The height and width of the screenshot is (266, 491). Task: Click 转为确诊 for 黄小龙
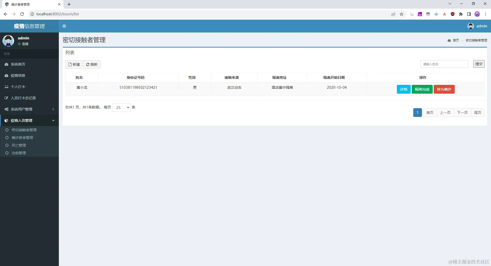pyautogui.click(x=444, y=89)
